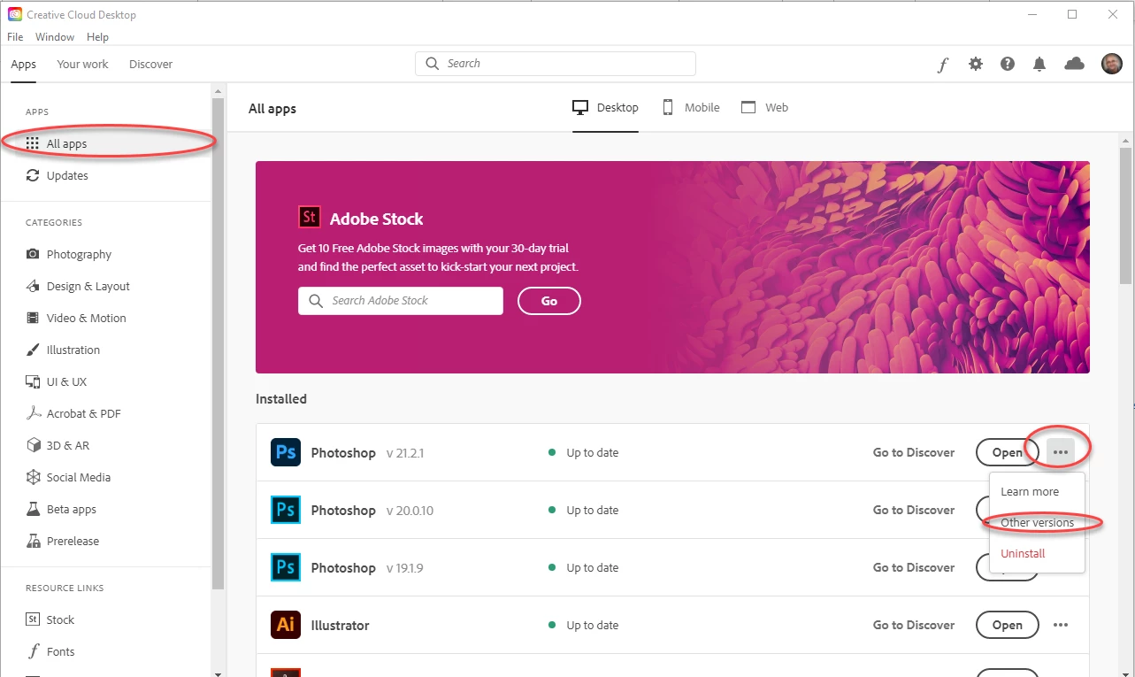Screen dimensions: 1135x677
Task: Open settings gear in top bar
Action: click(x=975, y=64)
